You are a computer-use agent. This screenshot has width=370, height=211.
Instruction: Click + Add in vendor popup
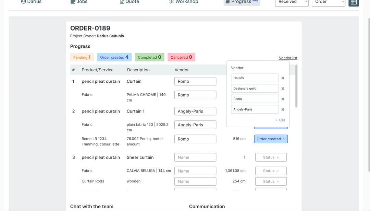280,120
